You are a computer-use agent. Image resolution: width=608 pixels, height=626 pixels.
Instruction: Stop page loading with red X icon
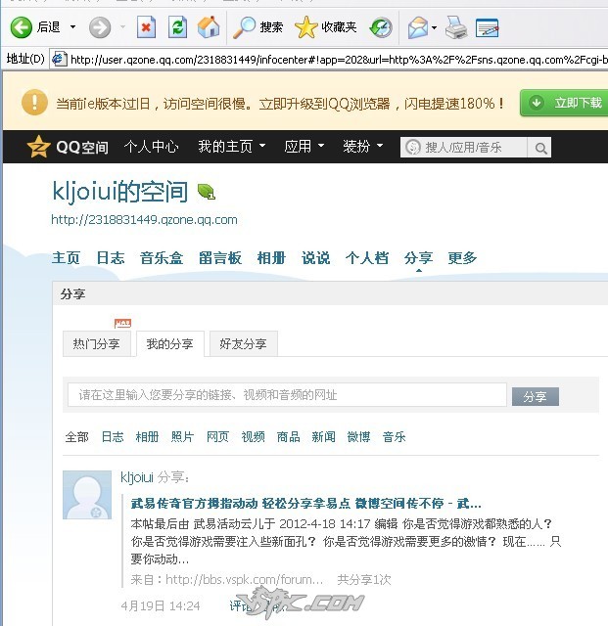146,27
